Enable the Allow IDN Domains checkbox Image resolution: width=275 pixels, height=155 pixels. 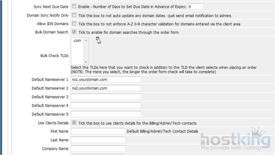pos(74,24)
